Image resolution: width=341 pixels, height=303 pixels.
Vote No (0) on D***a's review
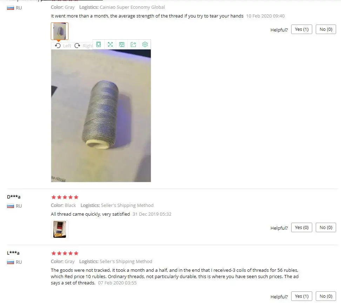click(326, 228)
